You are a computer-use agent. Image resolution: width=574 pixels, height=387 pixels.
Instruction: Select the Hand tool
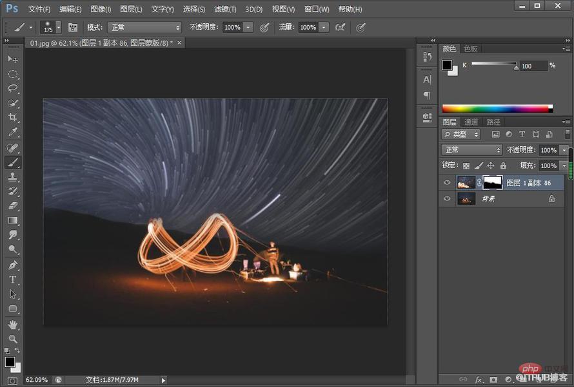pyautogui.click(x=13, y=325)
